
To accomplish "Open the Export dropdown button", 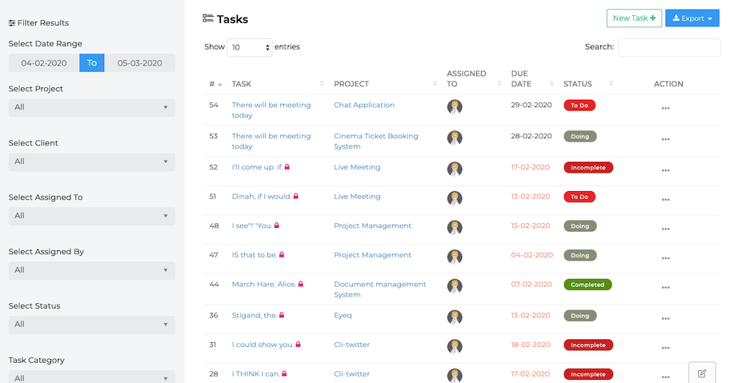I will (x=692, y=18).
